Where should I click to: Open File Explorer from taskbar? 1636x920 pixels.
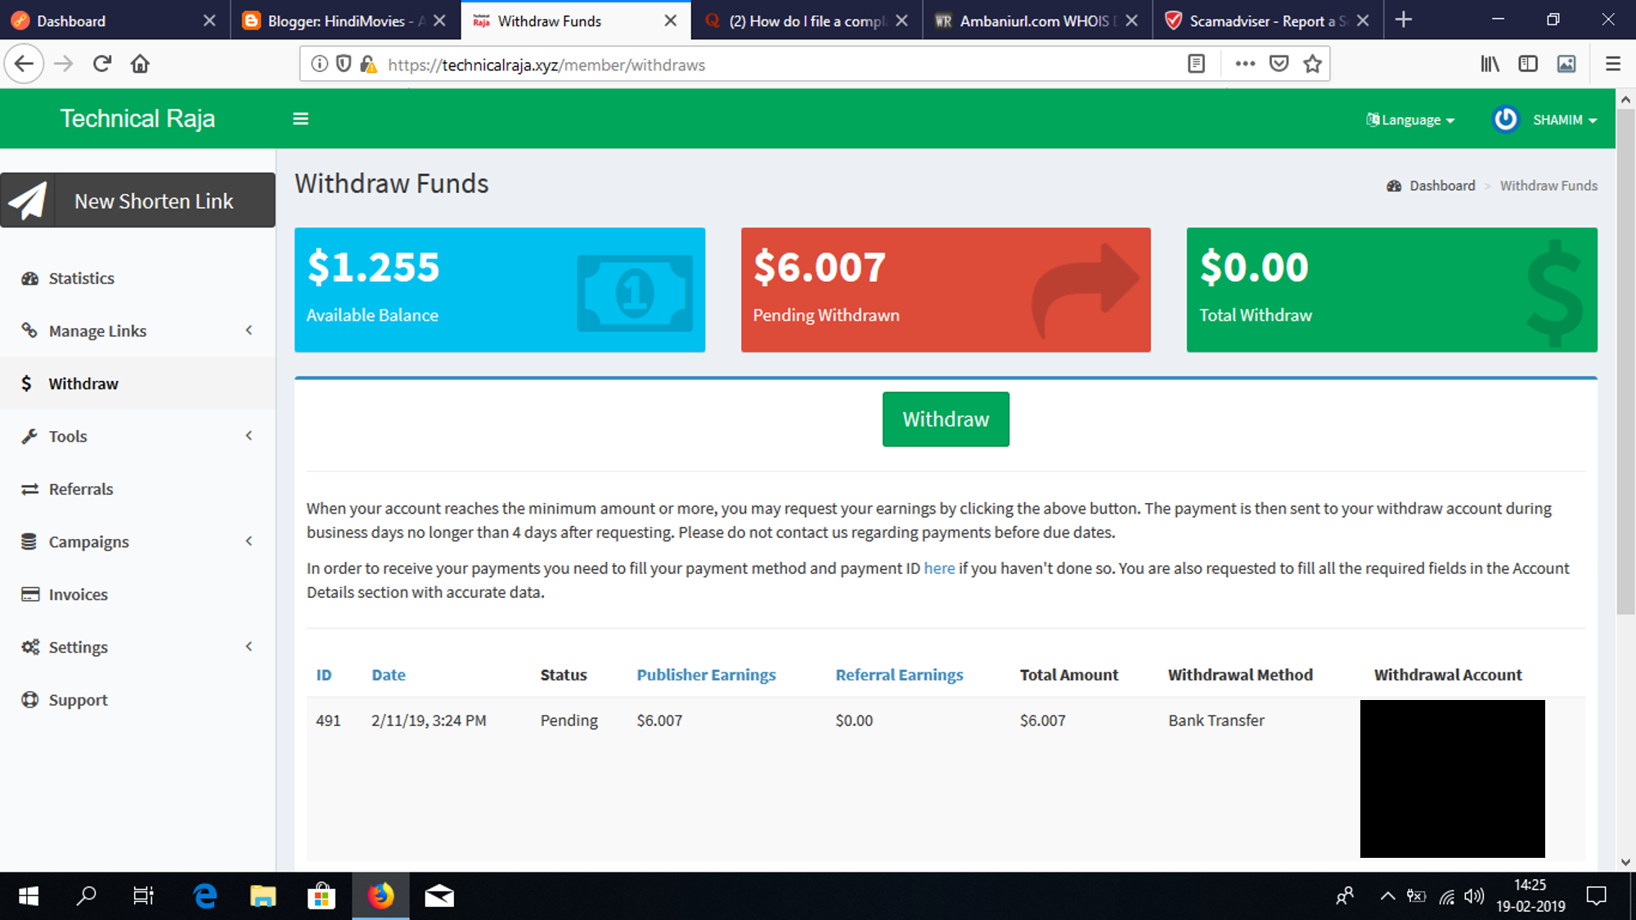tap(263, 896)
